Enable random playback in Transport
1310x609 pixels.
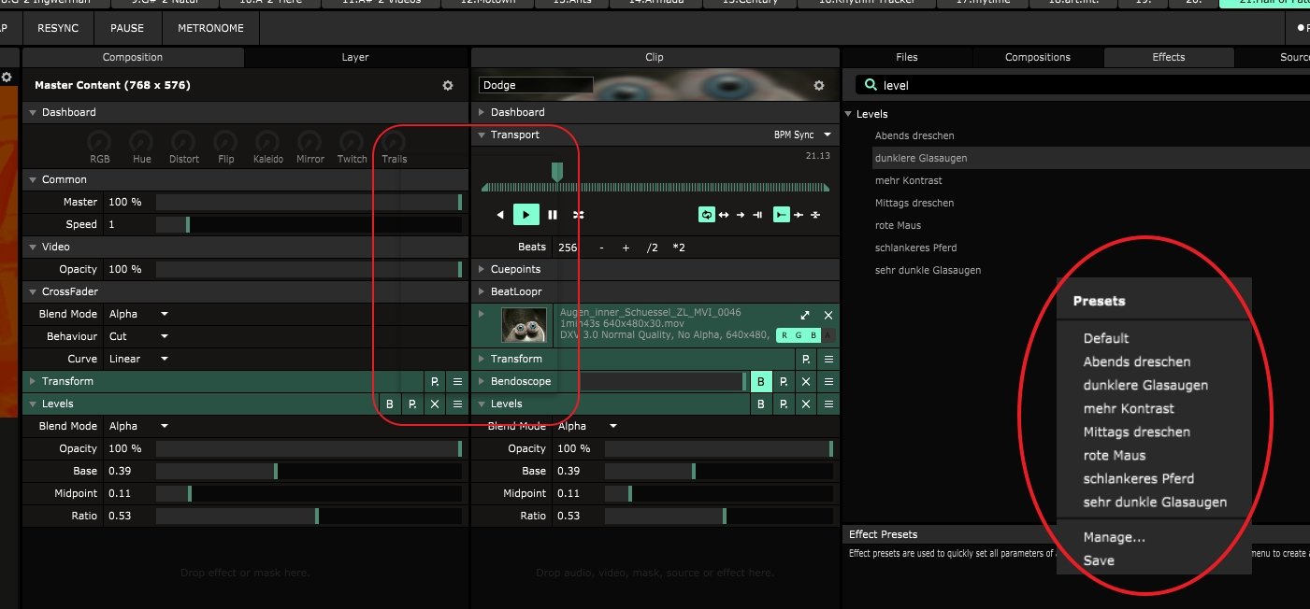(x=579, y=215)
